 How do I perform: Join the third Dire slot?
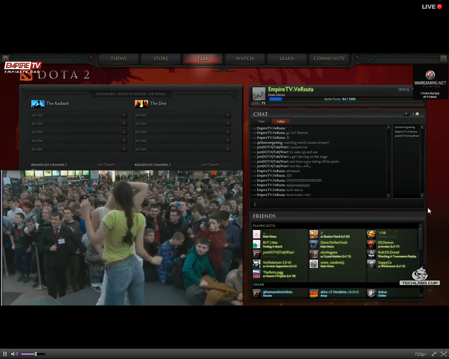coord(179,132)
